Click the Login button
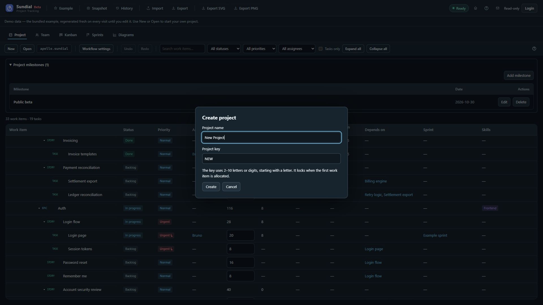543x305 pixels. click(x=529, y=8)
